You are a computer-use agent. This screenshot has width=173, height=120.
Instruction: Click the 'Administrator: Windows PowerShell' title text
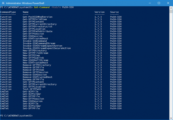point(25,3)
